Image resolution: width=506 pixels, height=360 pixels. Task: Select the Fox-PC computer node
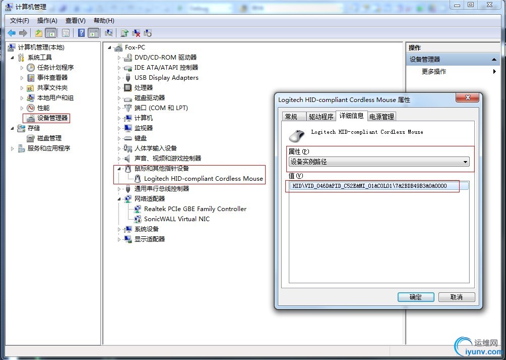pos(135,47)
